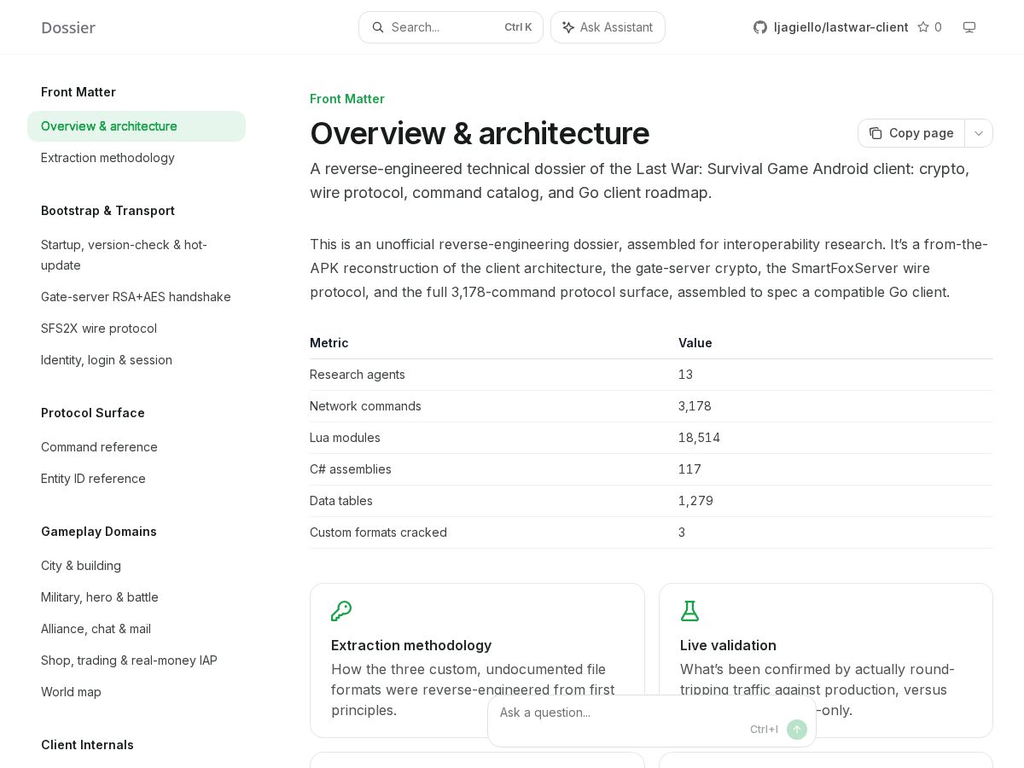Open the Copy page dropdown chevron
The width and height of the screenshot is (1024, 768).
(x=979, y=133)
